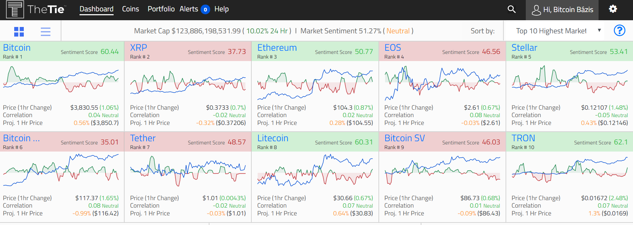Click Bitcoin sentiment score 60.44
The image size is (633, 225).
click(x=110, y=51)
